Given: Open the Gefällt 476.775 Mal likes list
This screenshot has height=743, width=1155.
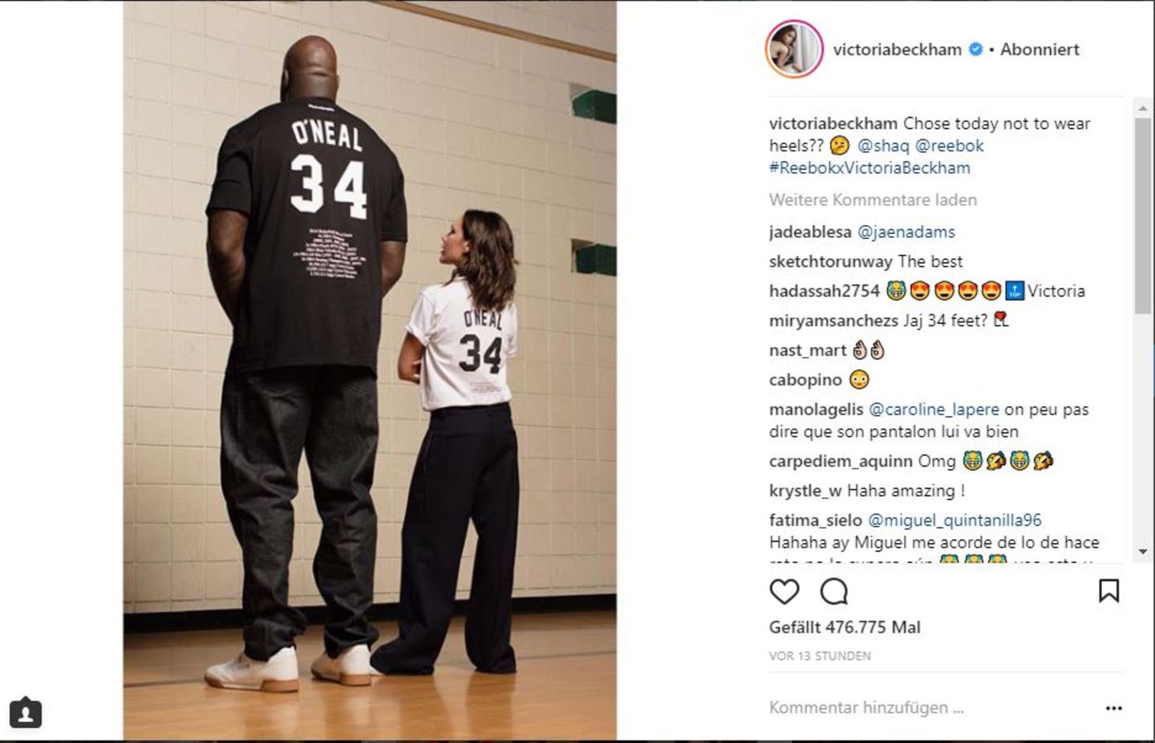Looking at the screenshot, I should (845, 628).
